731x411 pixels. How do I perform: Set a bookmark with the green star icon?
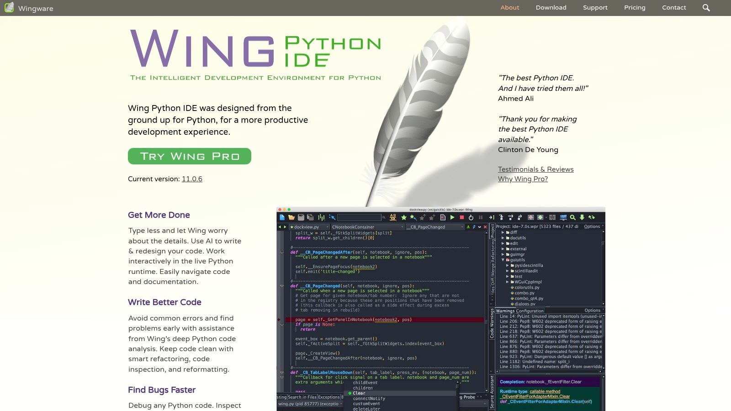[403, 217]
